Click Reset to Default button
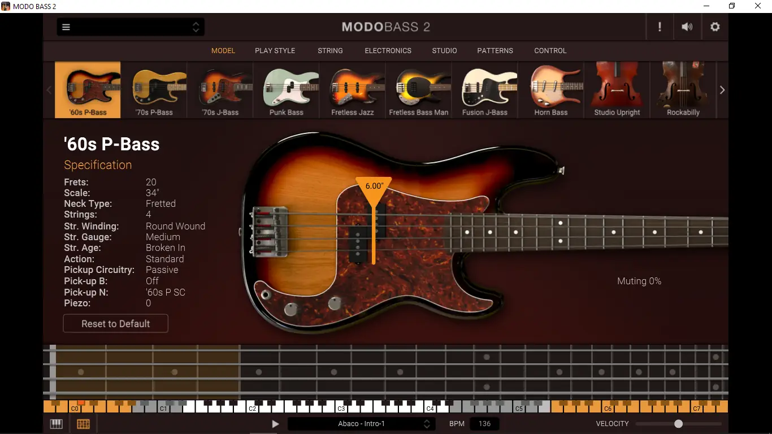This screenshot has width=772, height=434. tap(116, 324)
